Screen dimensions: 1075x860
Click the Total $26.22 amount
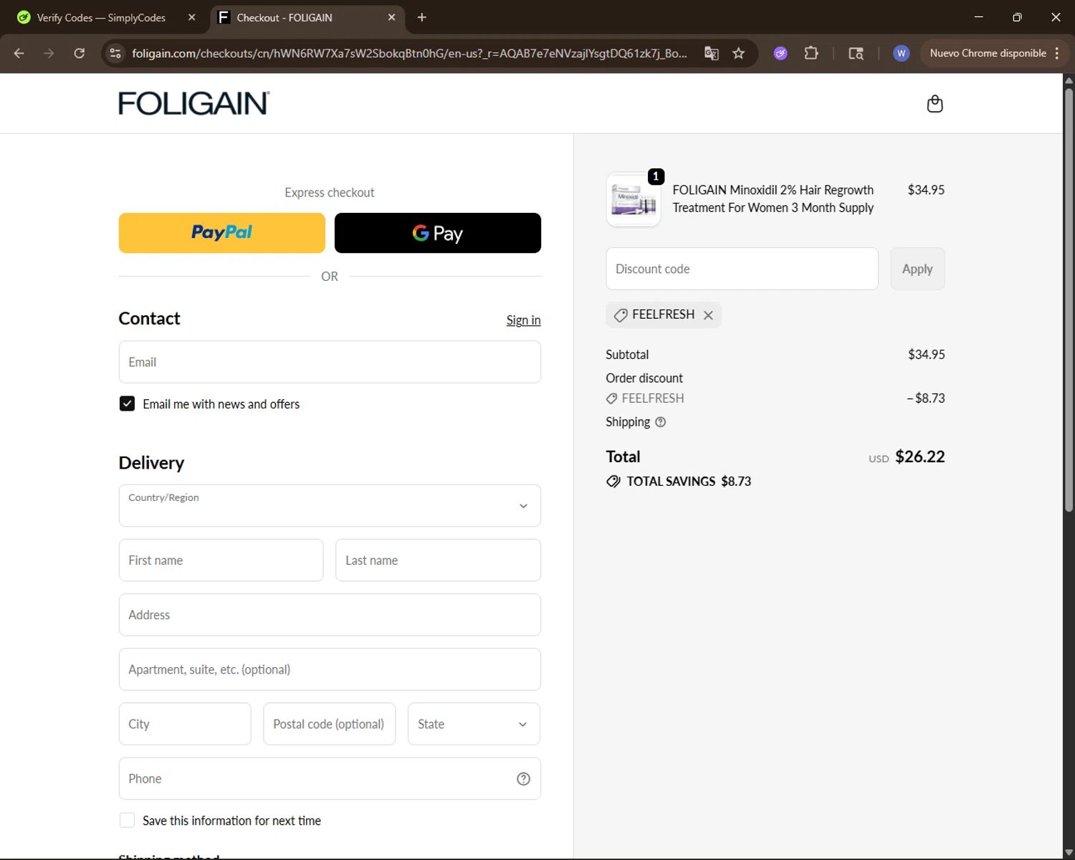point(920,457)
